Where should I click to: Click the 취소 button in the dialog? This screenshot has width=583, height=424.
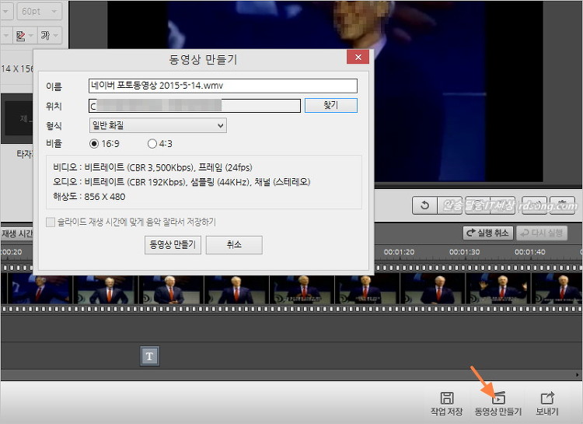click(234, 245)
